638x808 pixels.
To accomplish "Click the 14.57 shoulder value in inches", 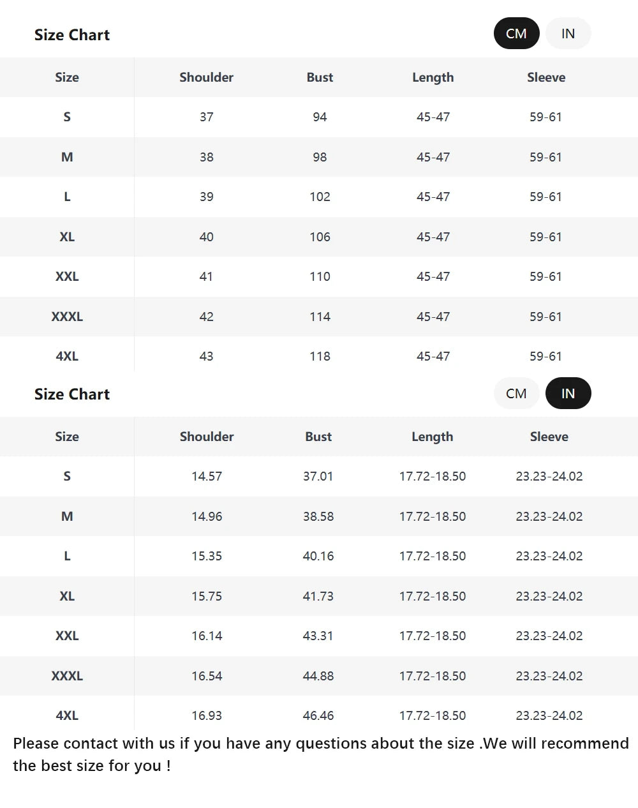I will [x=207, y=476].
